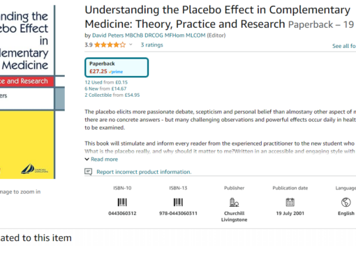The height and width of the screenshot is (266, 356).
Task: Click the ISBN-13 barcode icon
Action: pos(178,202)
